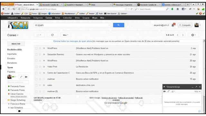Click video camera icon in Teleaprendizaje chat

pyautogui.click(x=164, y=92)
